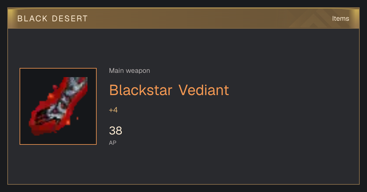Click the word BLACK in the header
This screenshot has width=367, height=192.
[x=33, y=19]
